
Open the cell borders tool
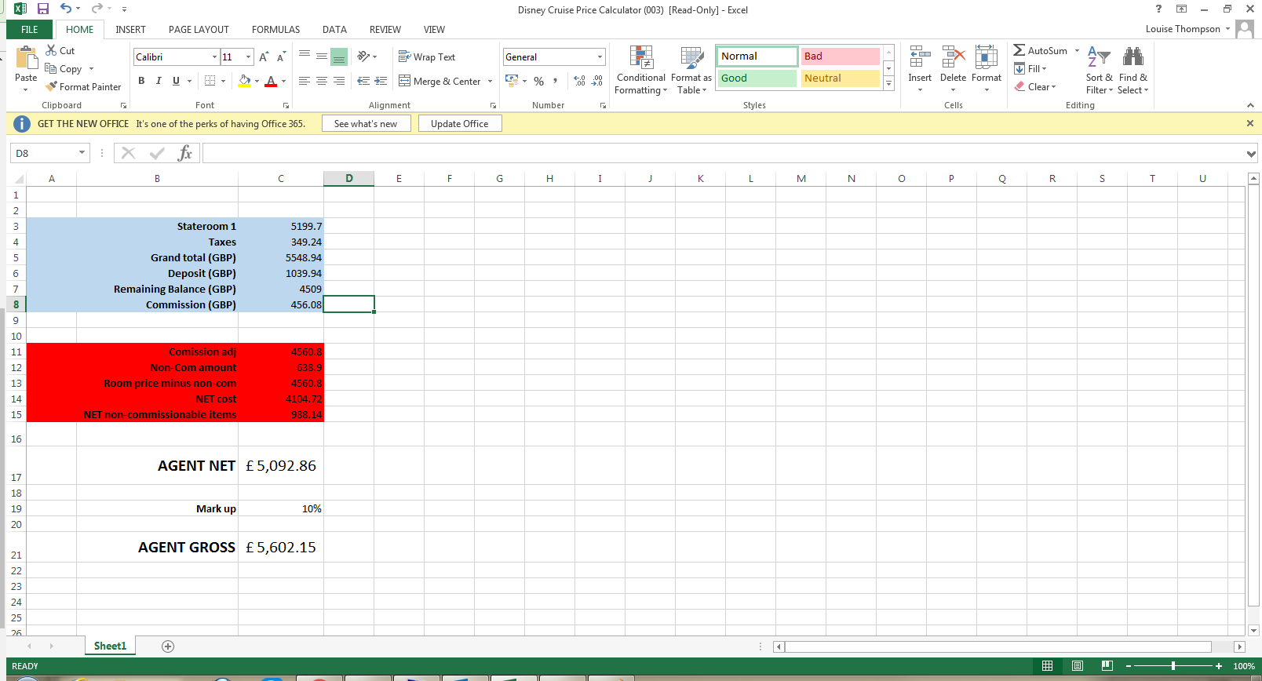(x=210, y=81)
